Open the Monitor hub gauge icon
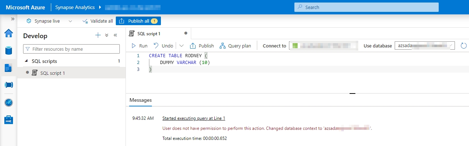This screenshot has height=146, width=469. (9, 102)
